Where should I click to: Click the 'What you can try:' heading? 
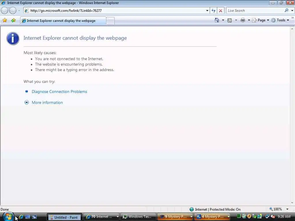point(39,81)
